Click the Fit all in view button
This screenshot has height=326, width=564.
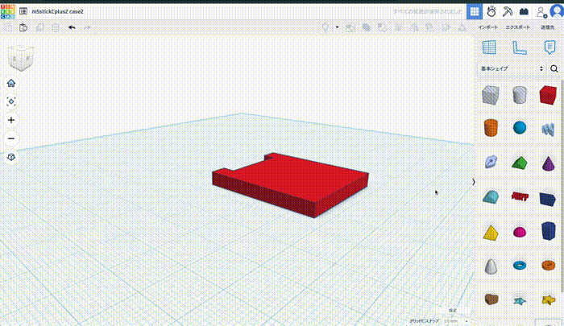[11, 101]
